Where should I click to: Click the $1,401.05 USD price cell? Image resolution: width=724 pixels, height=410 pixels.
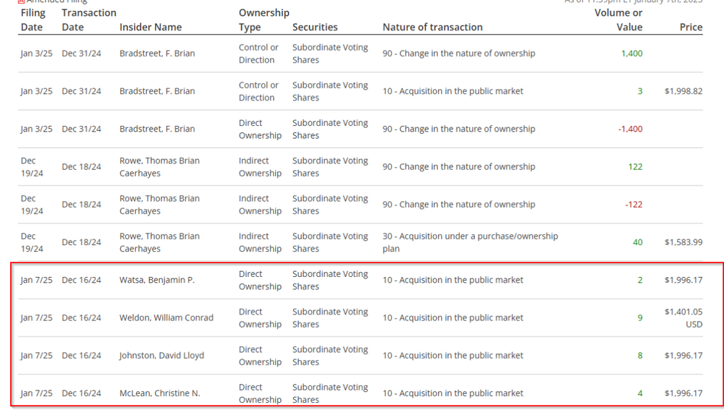(x=683, y=317)
